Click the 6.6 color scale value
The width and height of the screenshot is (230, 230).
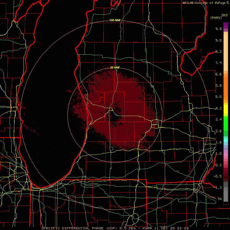pos(218,74)
